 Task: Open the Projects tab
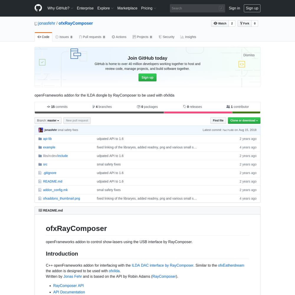point(142,37)
